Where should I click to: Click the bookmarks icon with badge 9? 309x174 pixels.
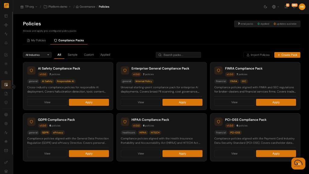click(286, 7)
